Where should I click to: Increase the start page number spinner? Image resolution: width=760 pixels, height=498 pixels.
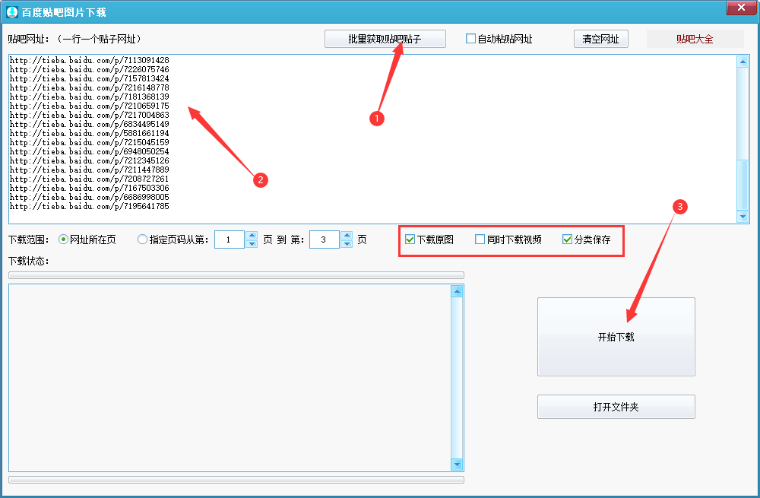click(252, 236)
